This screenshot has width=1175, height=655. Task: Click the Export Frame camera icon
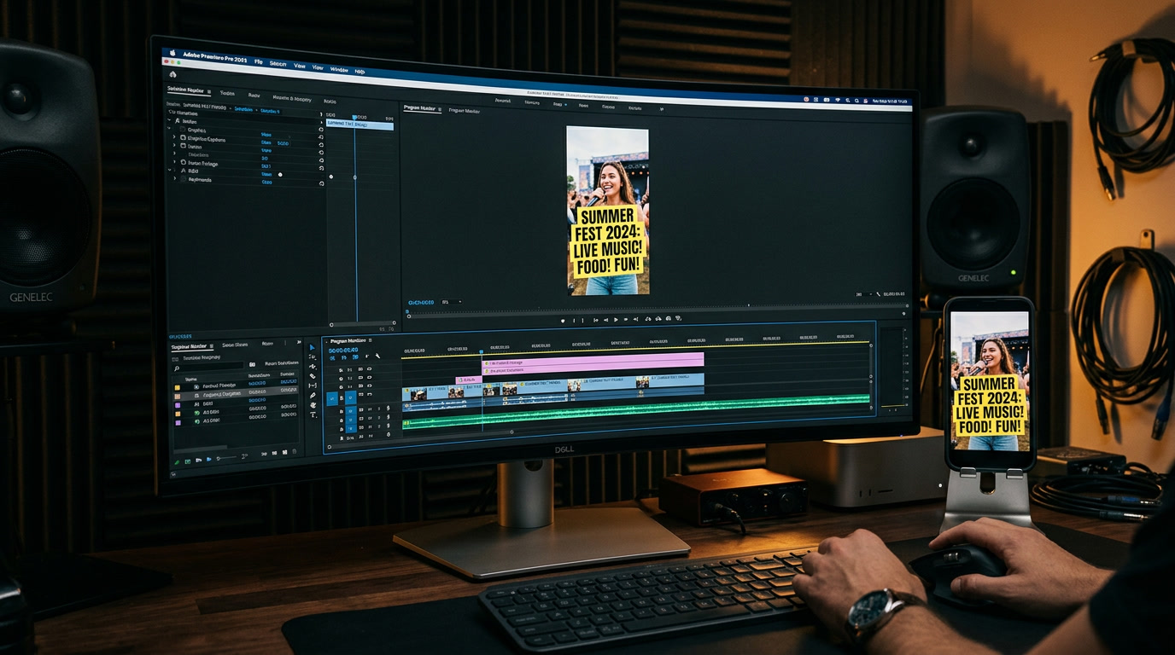(668, 319)
